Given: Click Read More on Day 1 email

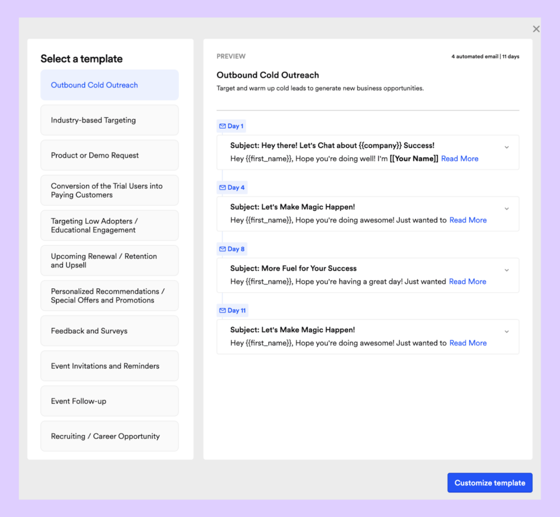Looking at the screenshot, I should click(459, 159).
